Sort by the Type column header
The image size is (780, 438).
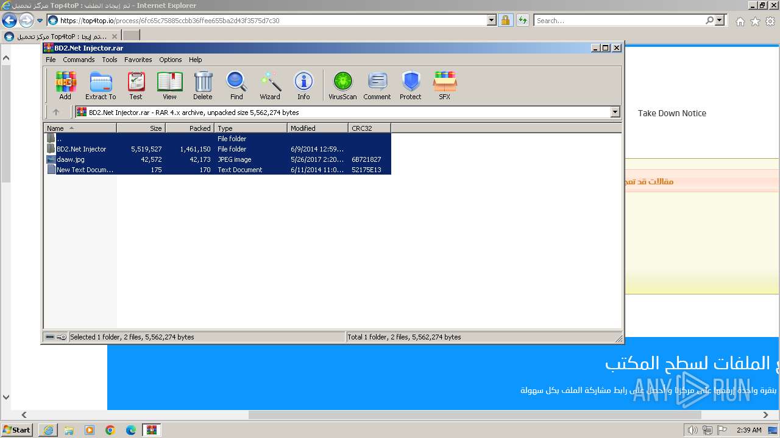tap(251, 128)
